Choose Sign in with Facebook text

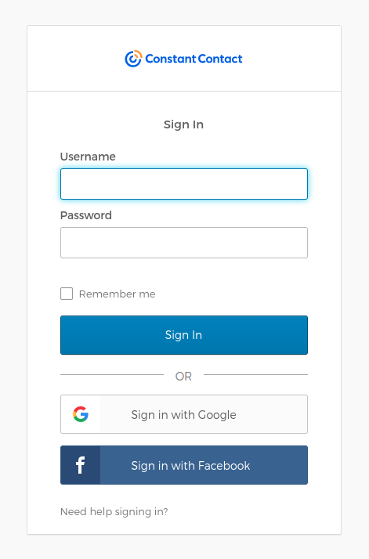[x=190, y=466]
